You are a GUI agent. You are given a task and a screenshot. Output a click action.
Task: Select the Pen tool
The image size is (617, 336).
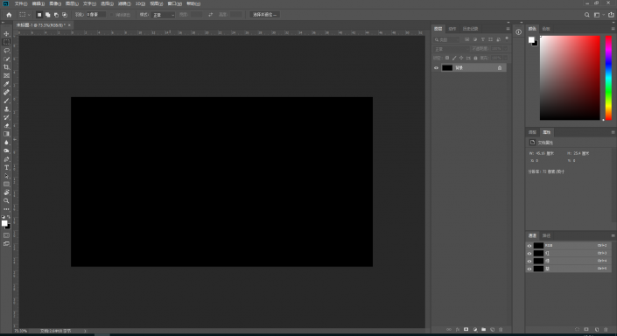pos(6,159)
